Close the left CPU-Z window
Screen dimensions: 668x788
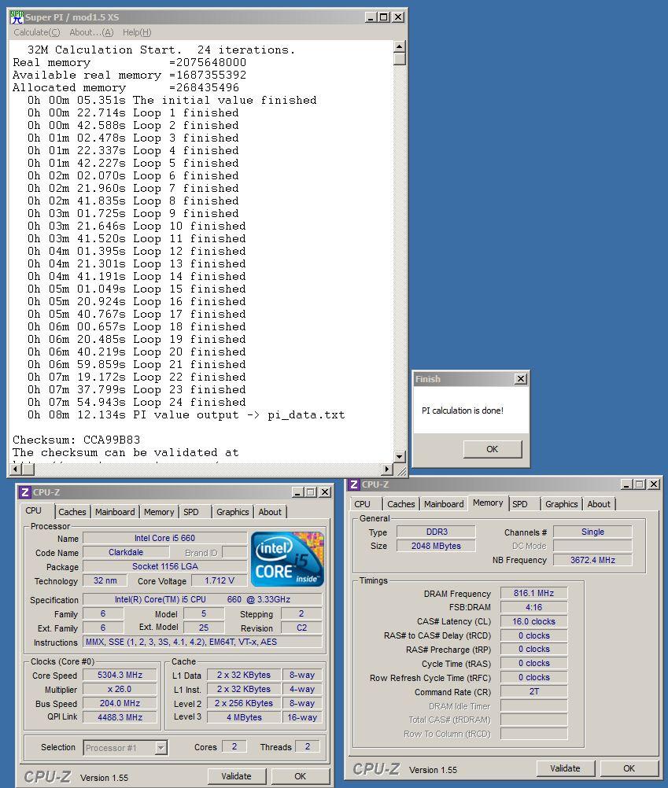[x=325, y=492]
